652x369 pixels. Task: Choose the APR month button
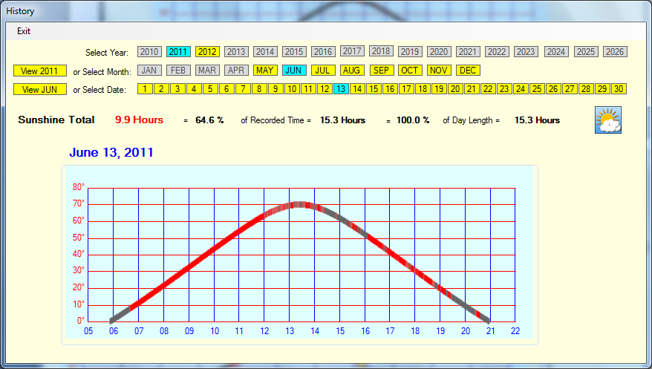[x=236, y=71]
